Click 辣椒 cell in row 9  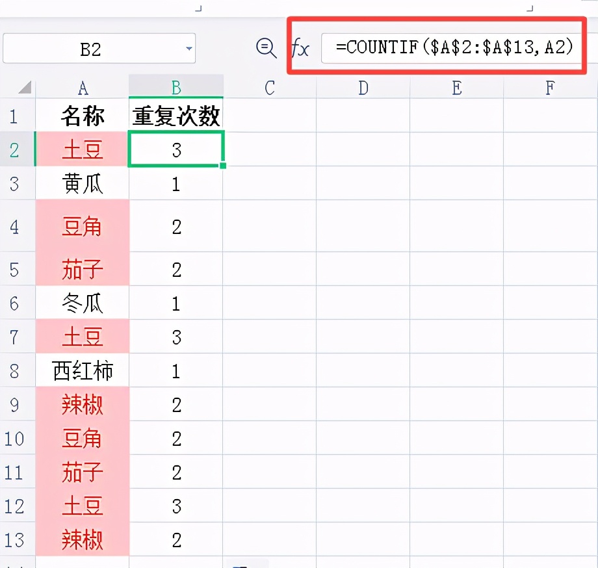pos(83,404)
